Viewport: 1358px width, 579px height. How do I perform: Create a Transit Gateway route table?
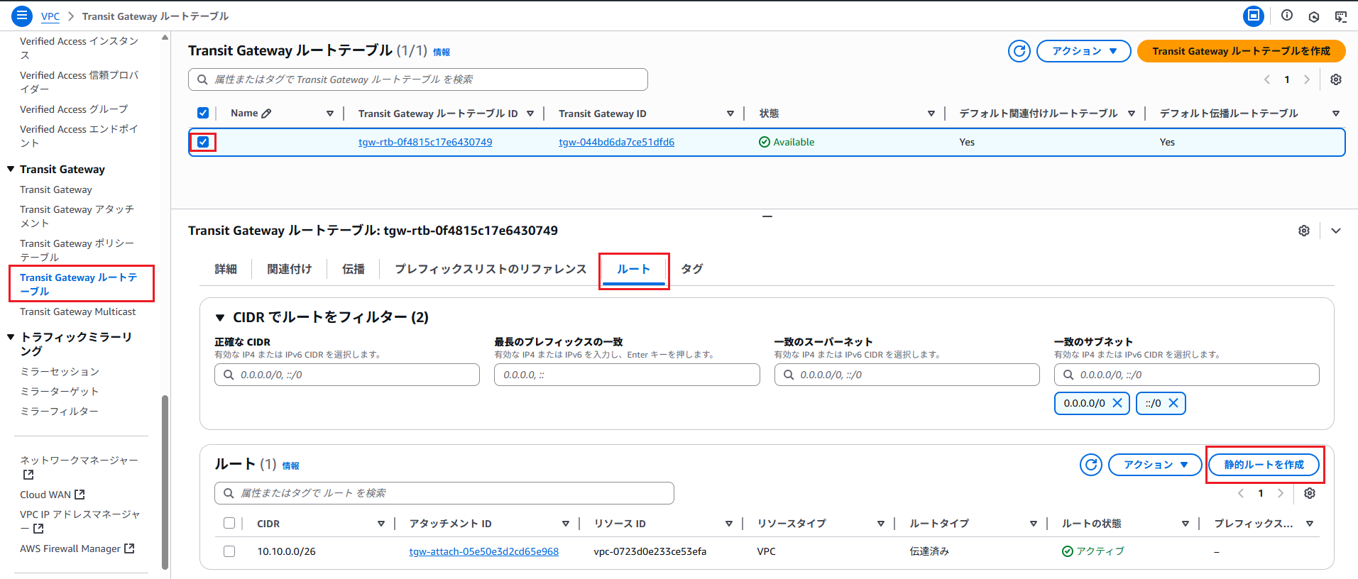click(x=1242, y=51)
